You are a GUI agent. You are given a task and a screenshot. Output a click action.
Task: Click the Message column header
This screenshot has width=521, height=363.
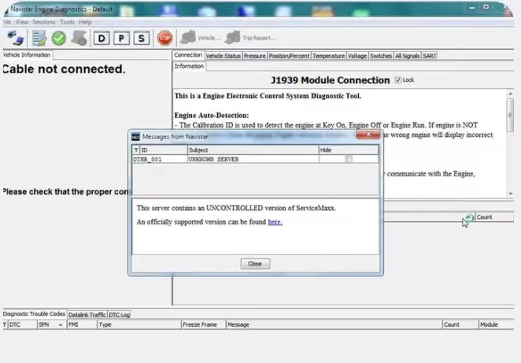pyautogui.click(x=334, y=324)
